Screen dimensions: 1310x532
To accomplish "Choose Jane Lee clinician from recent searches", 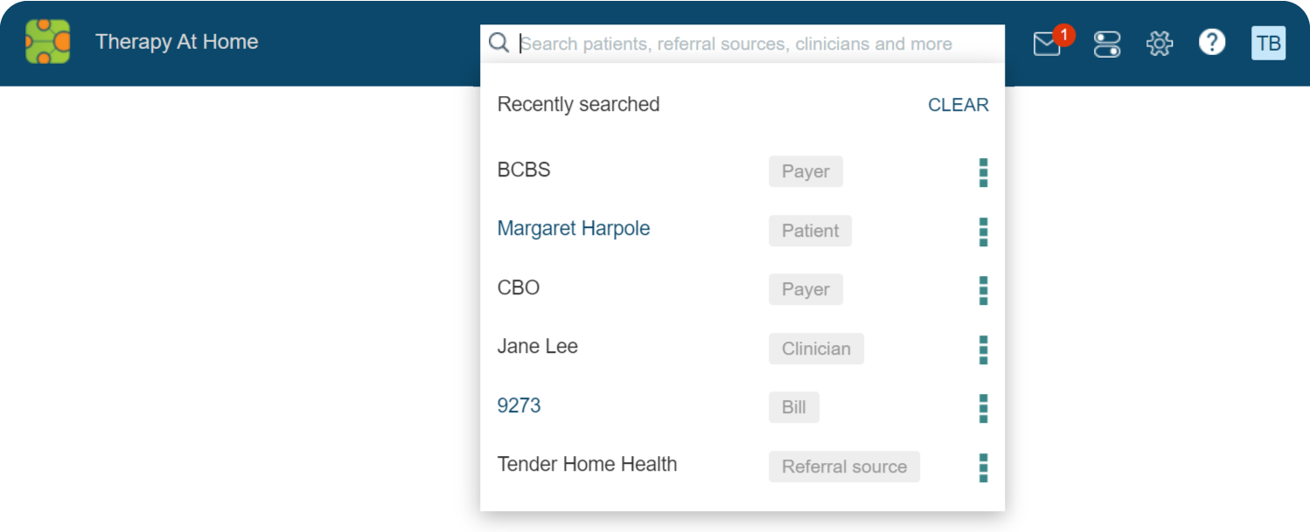I will [537, 347].
